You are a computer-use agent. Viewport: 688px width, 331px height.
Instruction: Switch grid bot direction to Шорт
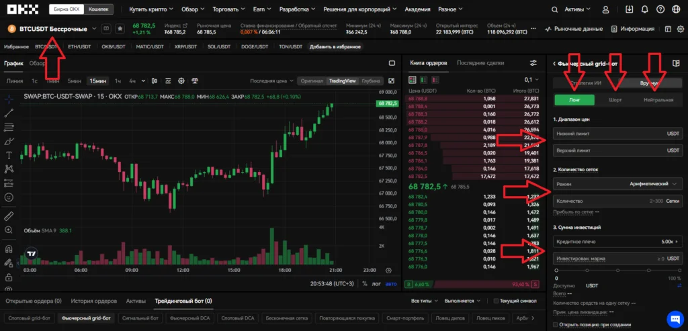615,99
